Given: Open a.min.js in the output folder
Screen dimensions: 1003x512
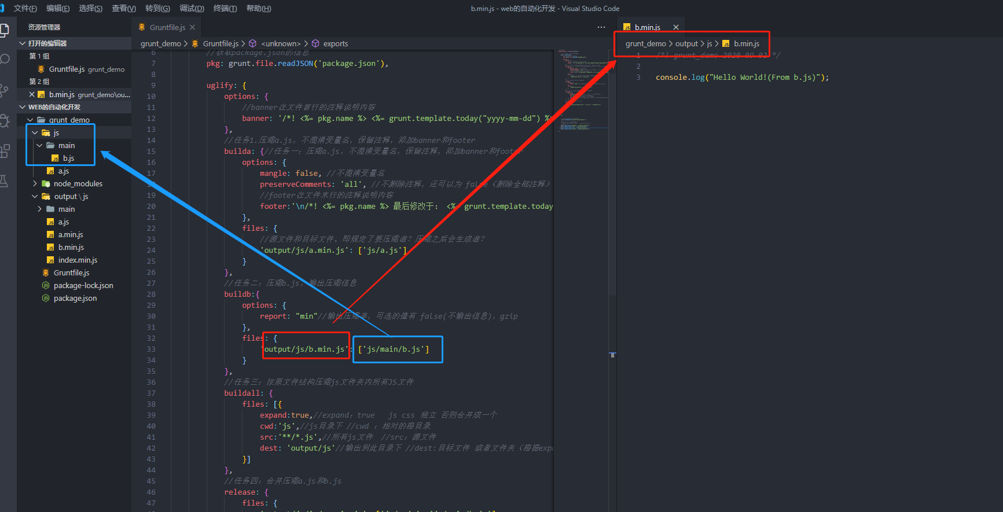Looking at the screenshot, I should [x=71, y=234].
